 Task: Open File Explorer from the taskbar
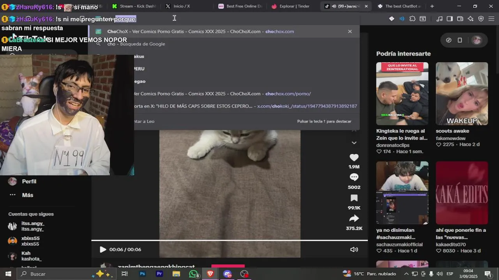tap(176, 274)
